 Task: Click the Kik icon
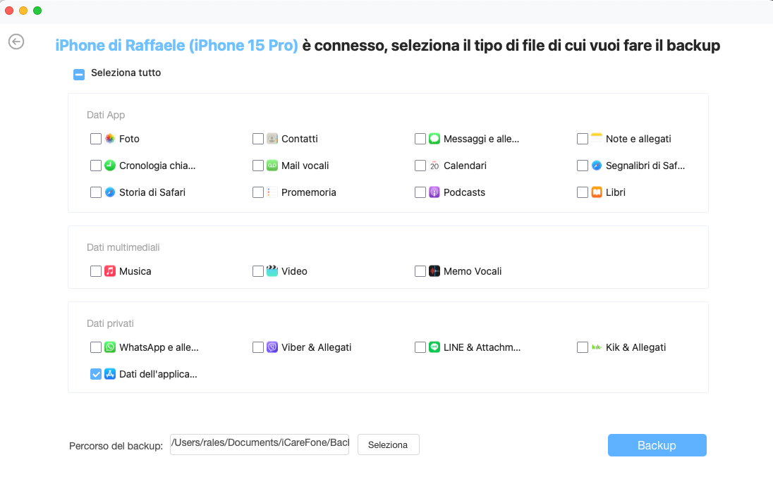597,347
